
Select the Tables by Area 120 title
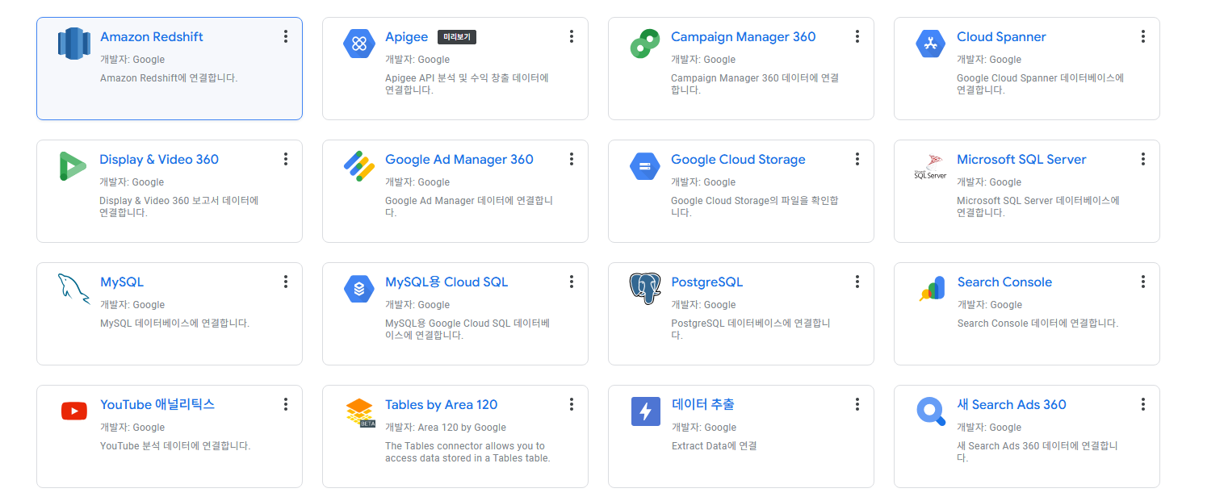pyautogui.click(x=441, y=405)
